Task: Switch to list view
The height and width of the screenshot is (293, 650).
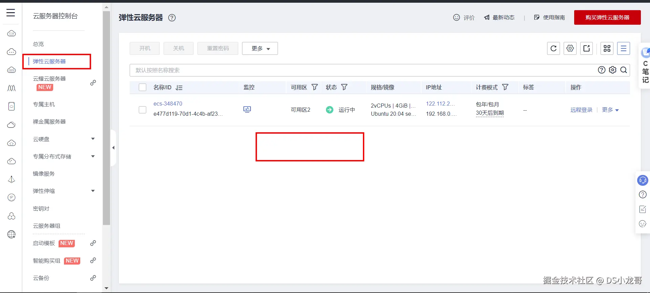Action: coord(624,48)
